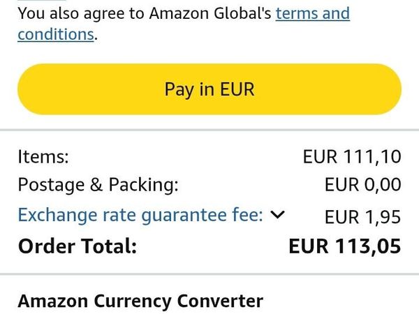Expand the chevron beside Exchange rate guarantee fee

pyautogui.click(x=277, y=215)
